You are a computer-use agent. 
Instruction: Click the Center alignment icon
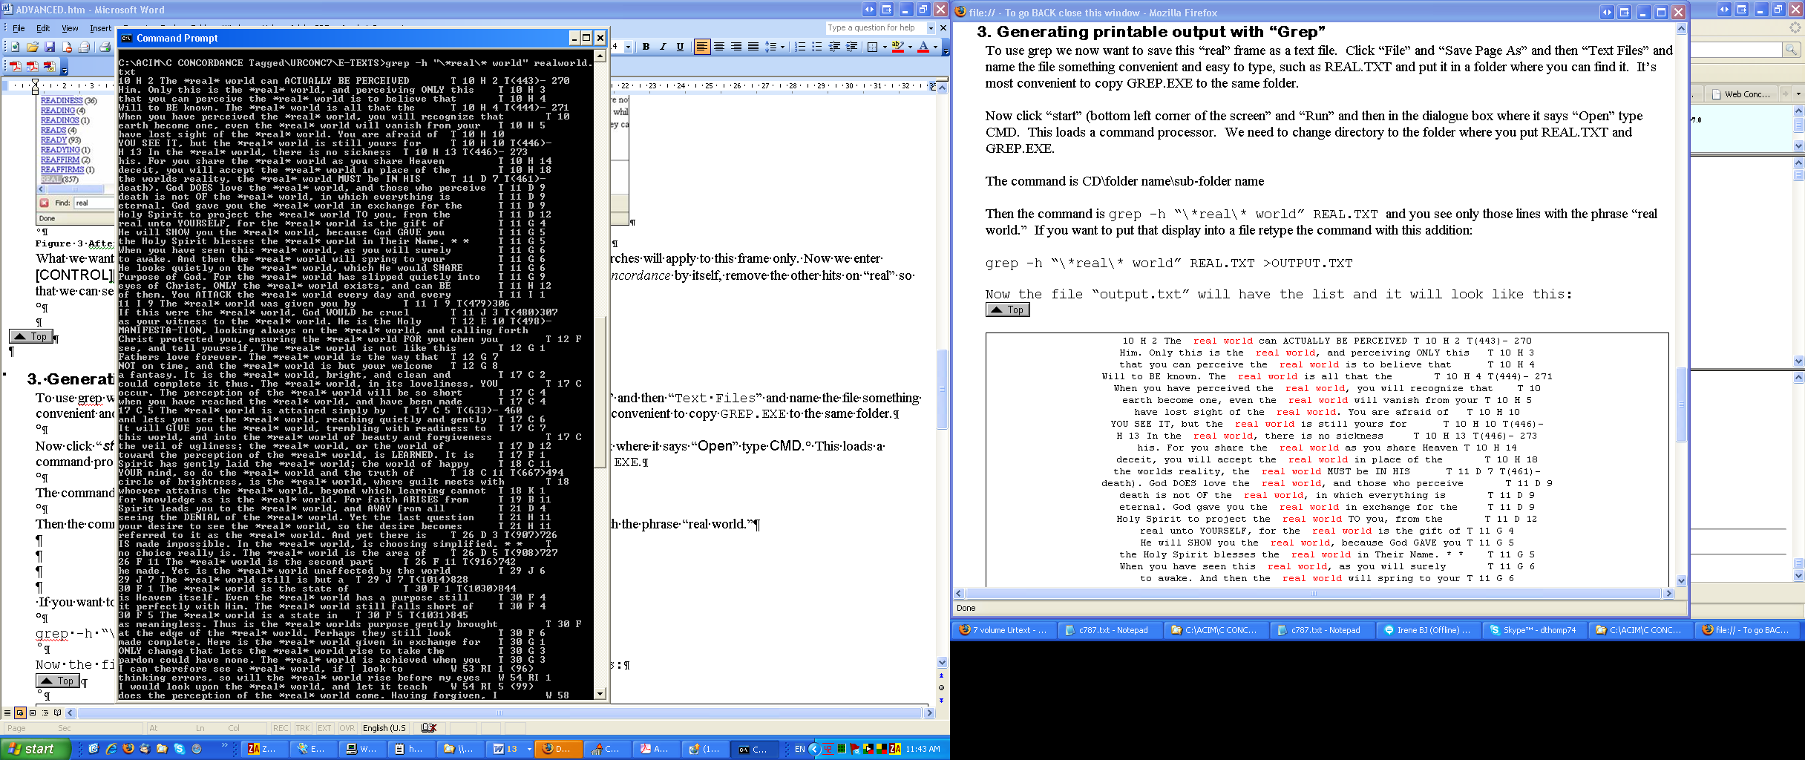pos(718,47)
